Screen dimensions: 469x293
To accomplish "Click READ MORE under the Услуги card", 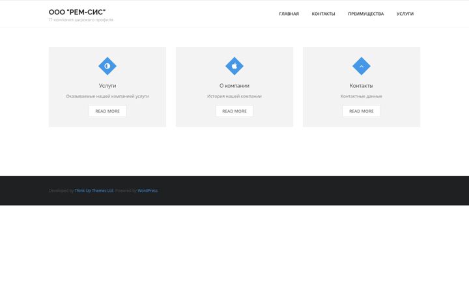I will pyautogui.click(x=107, y=111).
